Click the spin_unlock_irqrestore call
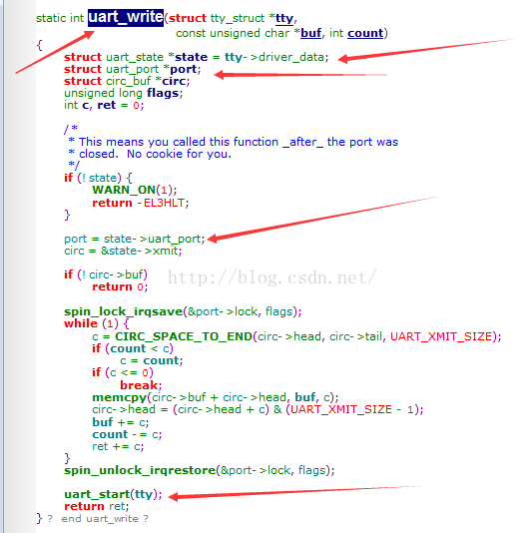Image resolution: width=528 pixels, height=533 pixels. tap(140, 471)
